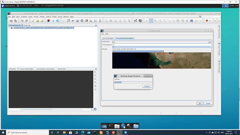Open Help menu in TOPS Split dialog
This screenshot has width=240, height=135.
pos(106,34)
